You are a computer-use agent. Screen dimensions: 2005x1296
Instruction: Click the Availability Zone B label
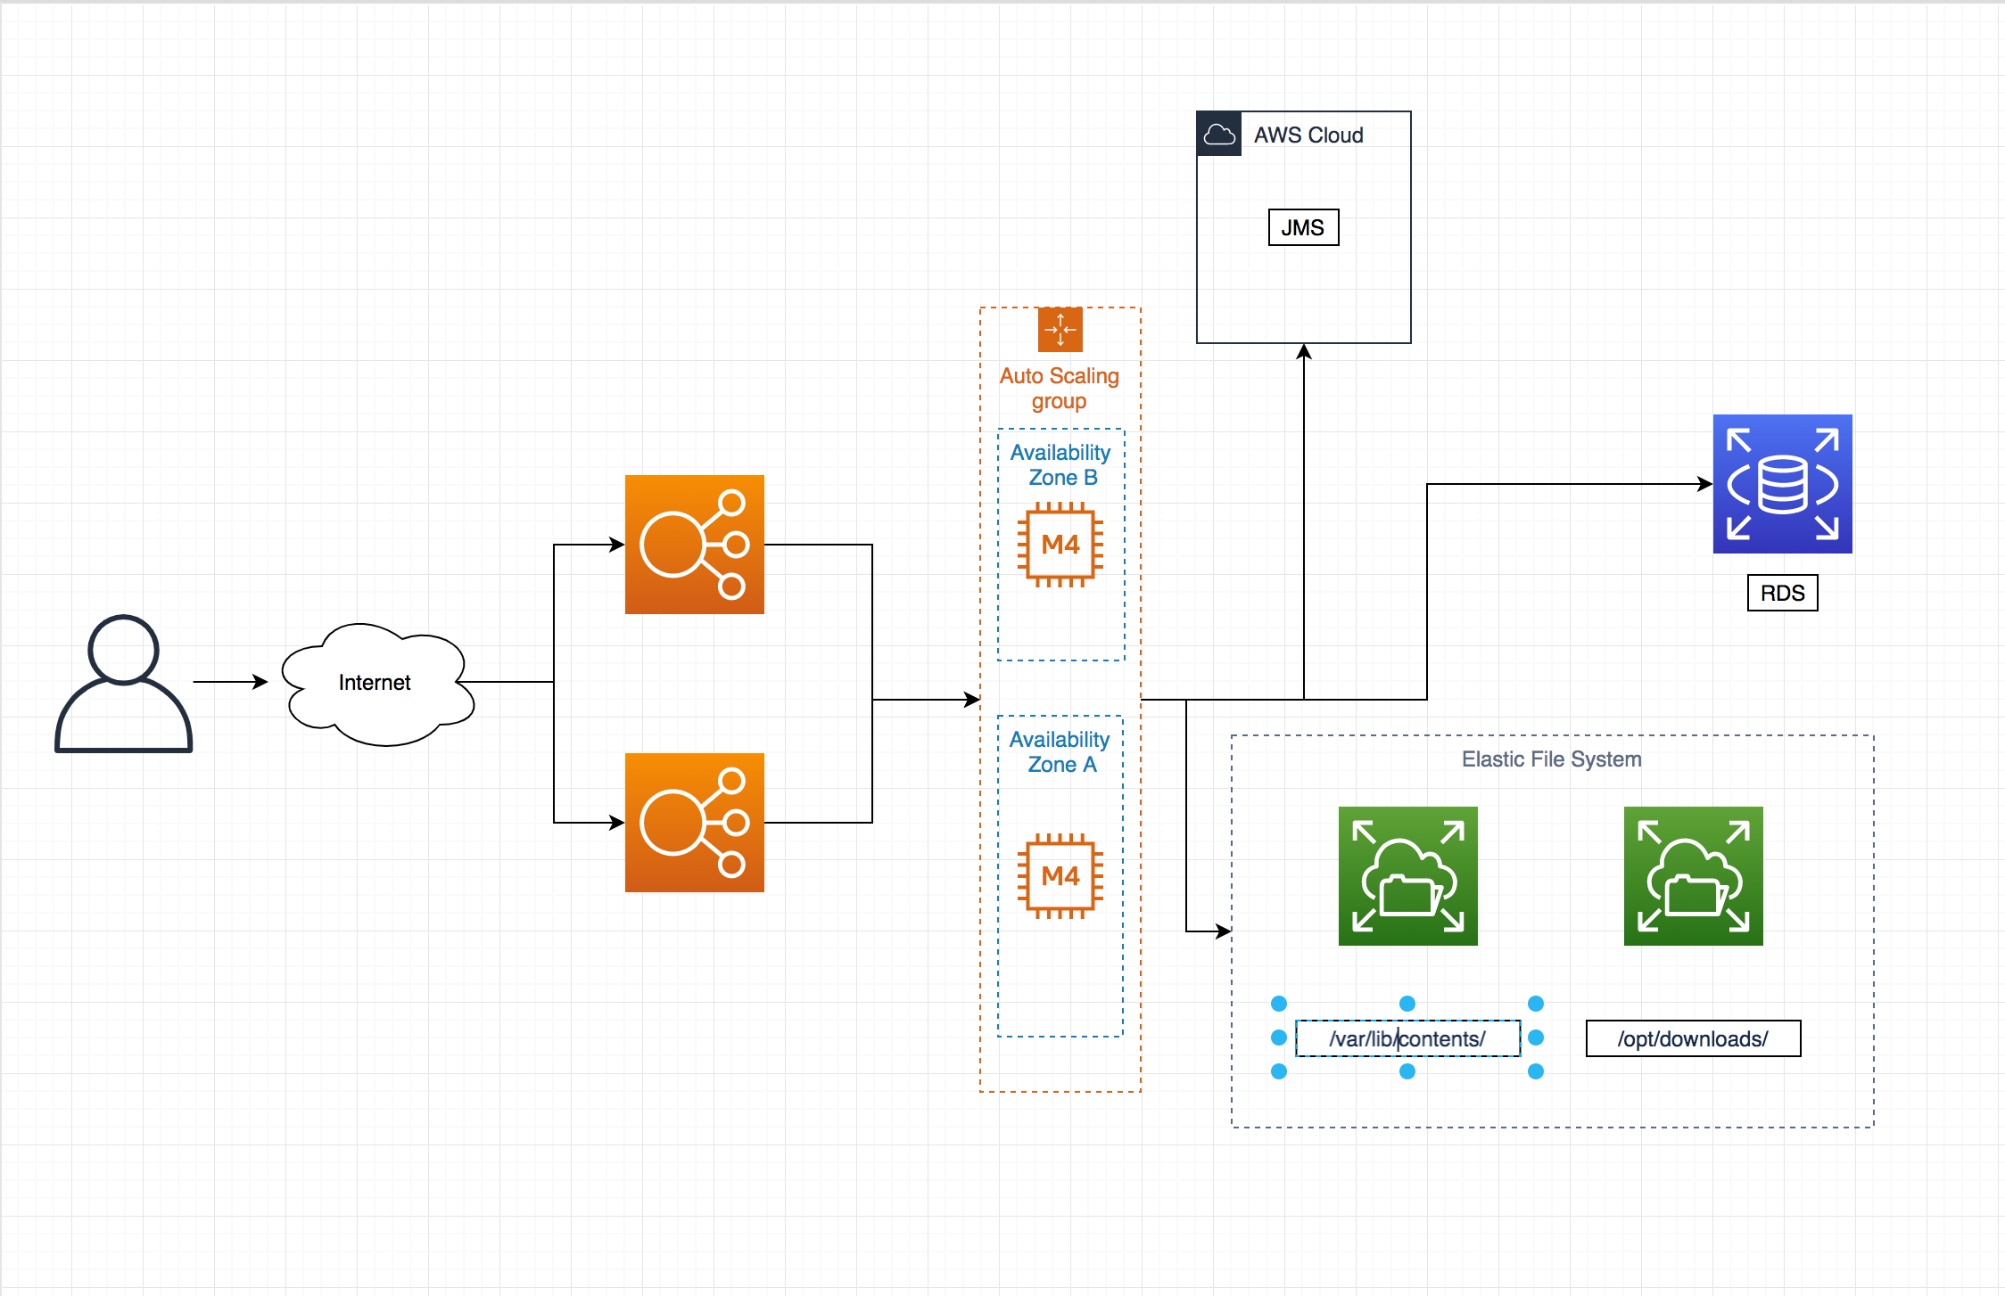click(1061, 465)
